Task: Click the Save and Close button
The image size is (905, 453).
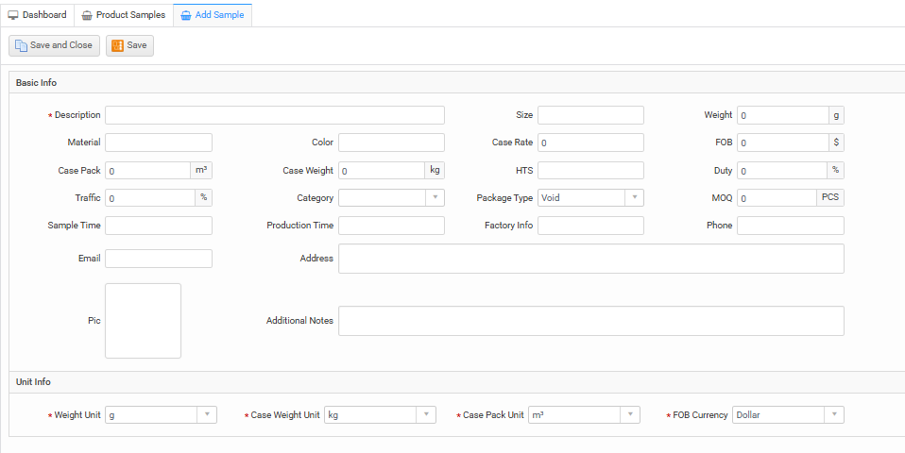Action: (x=53, y=45)
